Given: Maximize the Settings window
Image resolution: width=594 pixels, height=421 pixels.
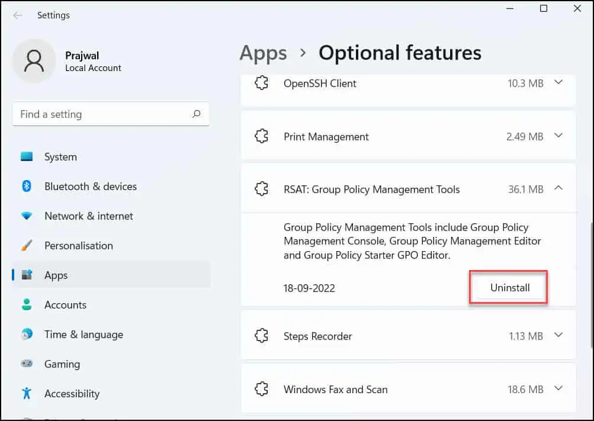Looking at the screenshot, I should pos(544,8).
